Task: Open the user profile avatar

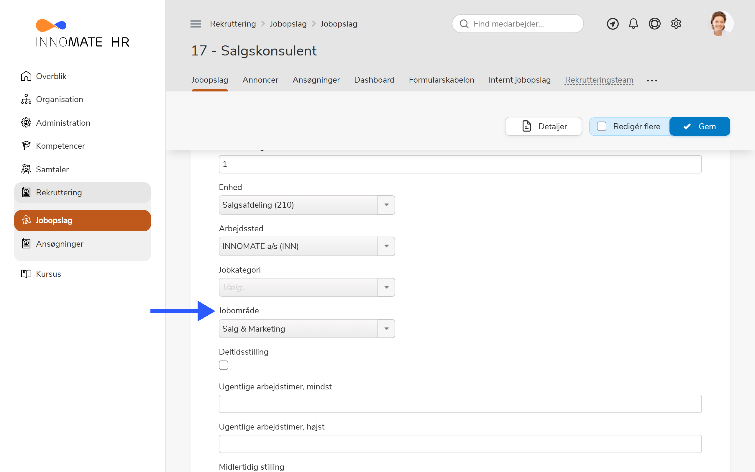Action: click(720, 24)
